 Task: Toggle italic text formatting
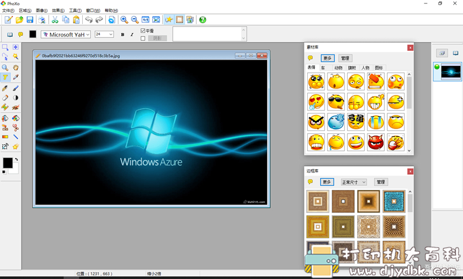pos(132,35)
